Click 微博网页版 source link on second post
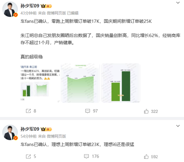Viewport: 184px width, 162px height. [56, 136]
